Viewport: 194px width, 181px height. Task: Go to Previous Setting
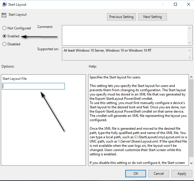pyautogui.click(x=121, y=17)
